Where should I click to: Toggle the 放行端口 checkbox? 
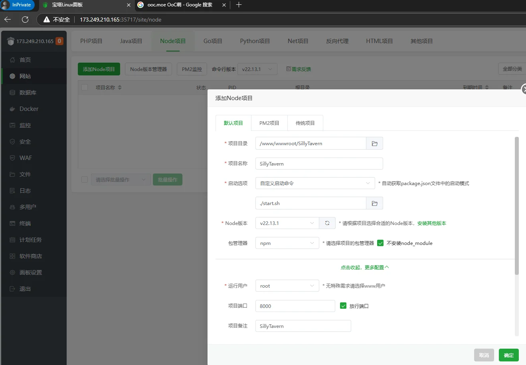[343, 306]
